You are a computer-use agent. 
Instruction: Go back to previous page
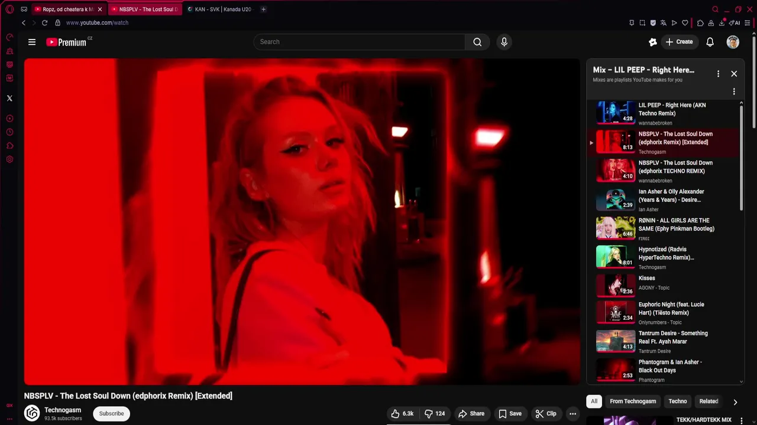tap(24, 23)
